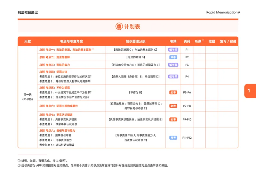Image resolution: width=256 pixels, height=182 pixels.
Task: Click the 做题 column header
Action: click(212, 41)
